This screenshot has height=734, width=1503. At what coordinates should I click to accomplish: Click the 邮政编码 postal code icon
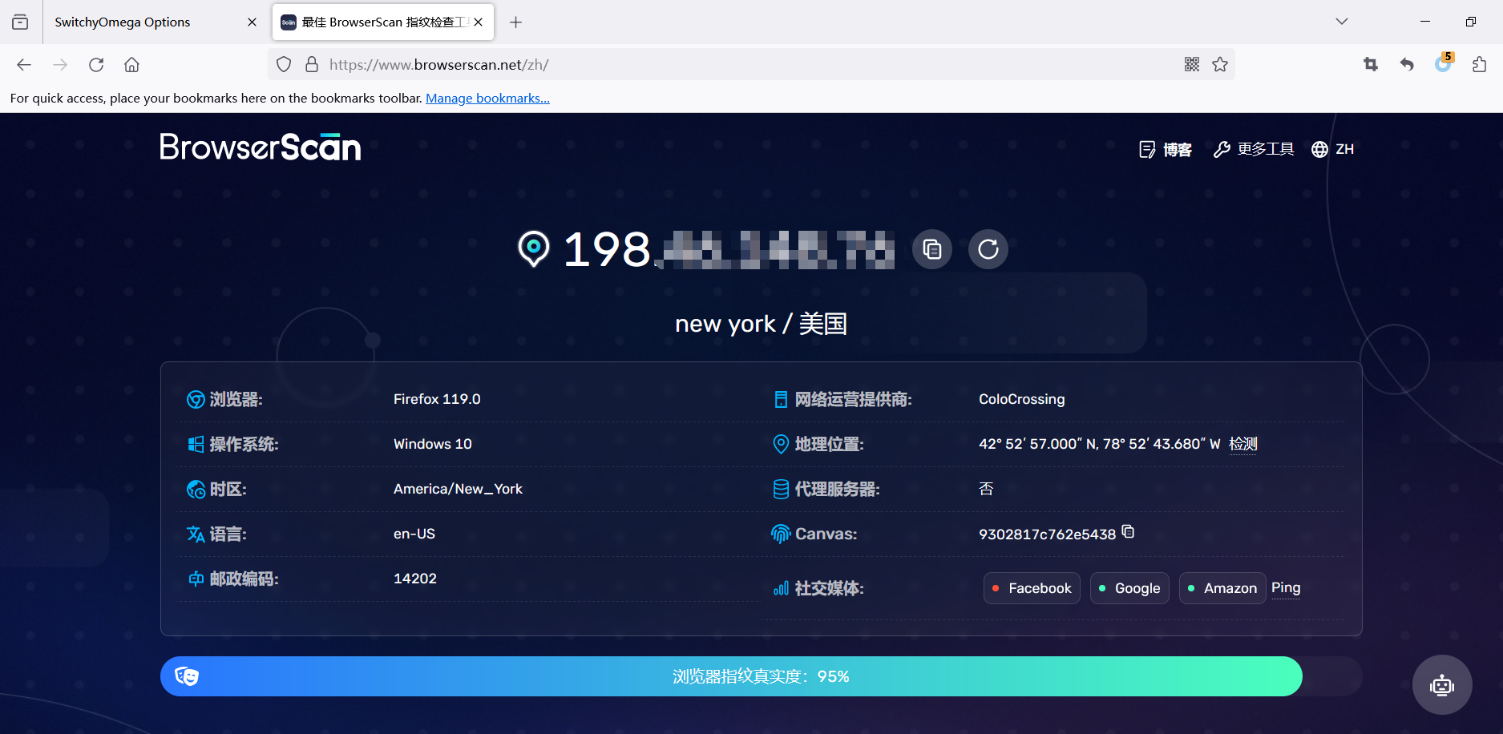(196, 579)
